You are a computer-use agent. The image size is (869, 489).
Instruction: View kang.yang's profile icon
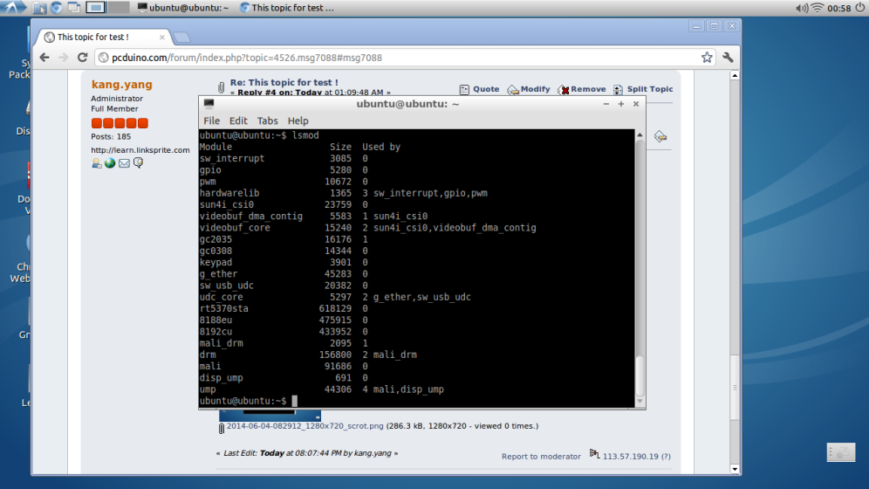97,163
